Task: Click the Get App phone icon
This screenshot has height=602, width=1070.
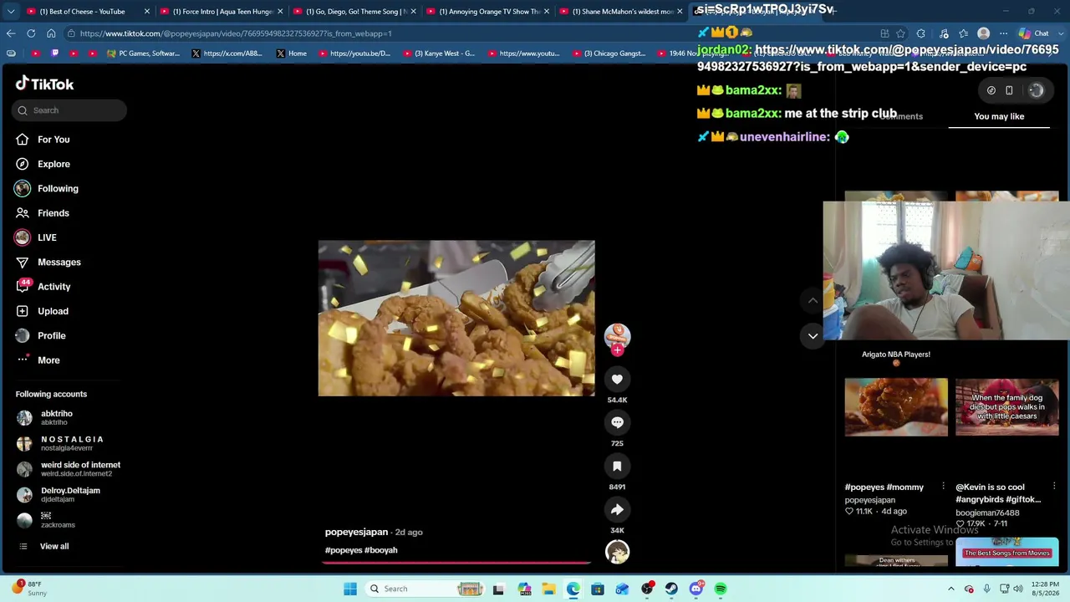Action: [x=1009, y=90]
